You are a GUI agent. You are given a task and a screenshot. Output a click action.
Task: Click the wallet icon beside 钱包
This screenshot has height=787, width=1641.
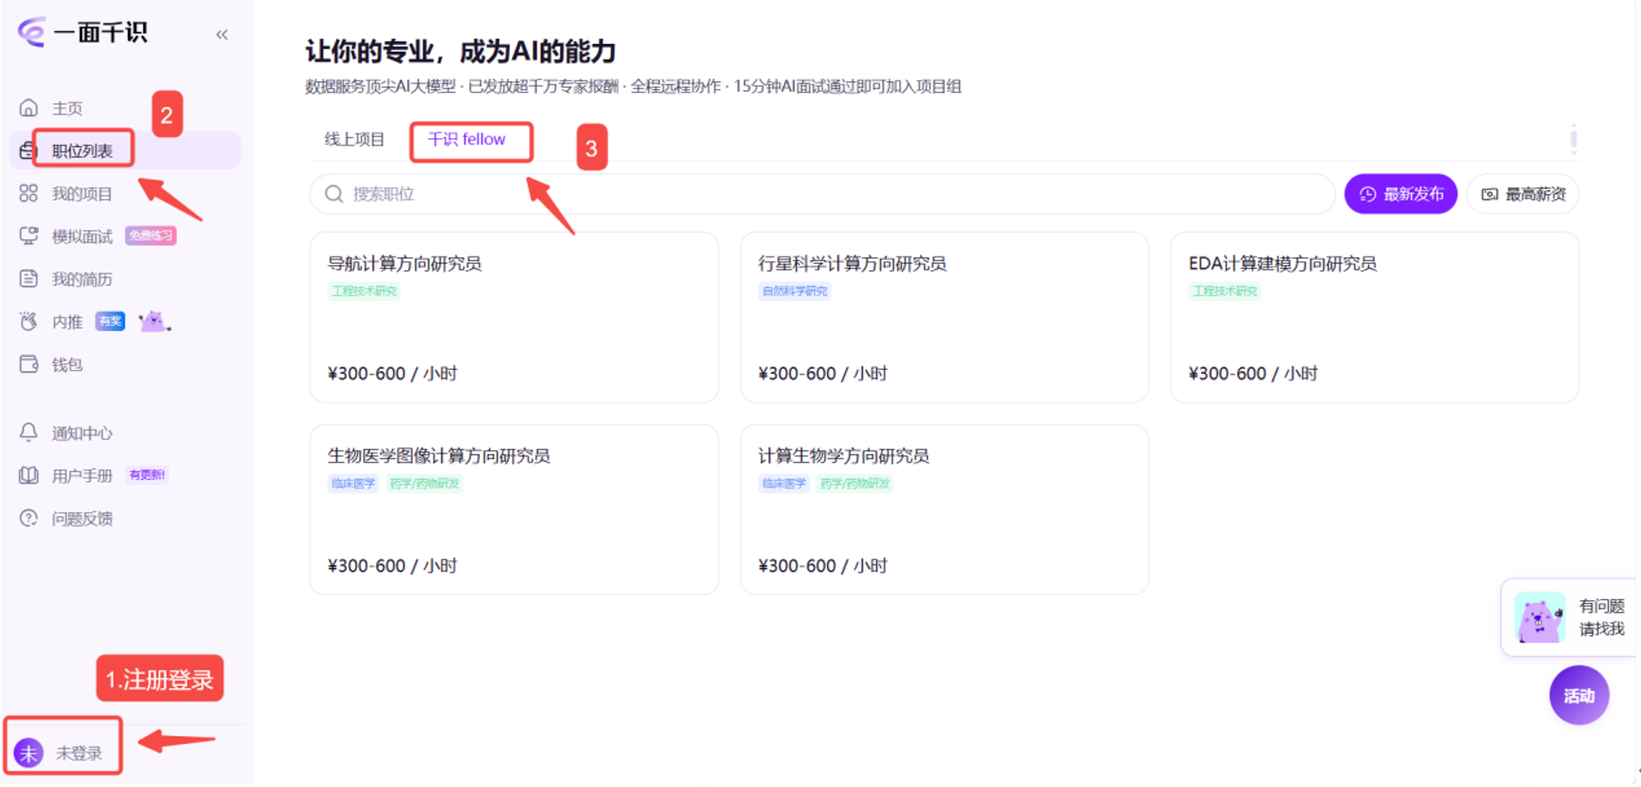(x=28, y=364)
